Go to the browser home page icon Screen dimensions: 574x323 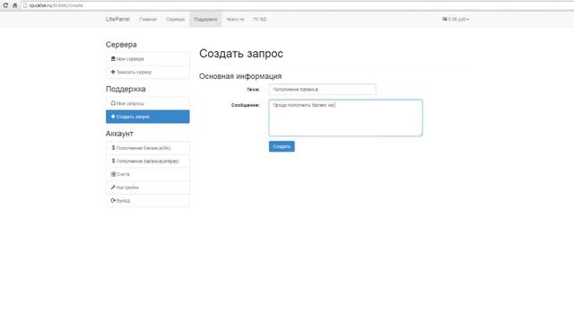click(15, 5)
